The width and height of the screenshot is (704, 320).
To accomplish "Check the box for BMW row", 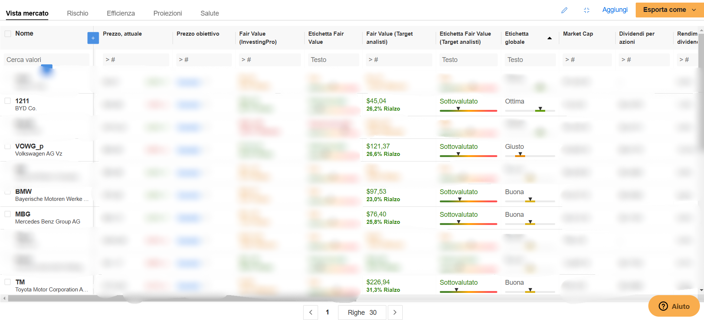I will (7, 191).
